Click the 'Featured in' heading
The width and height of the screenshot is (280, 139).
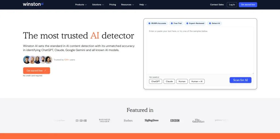tap(140, 110)
